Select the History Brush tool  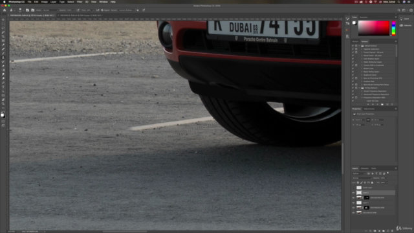tap(3, 62)
